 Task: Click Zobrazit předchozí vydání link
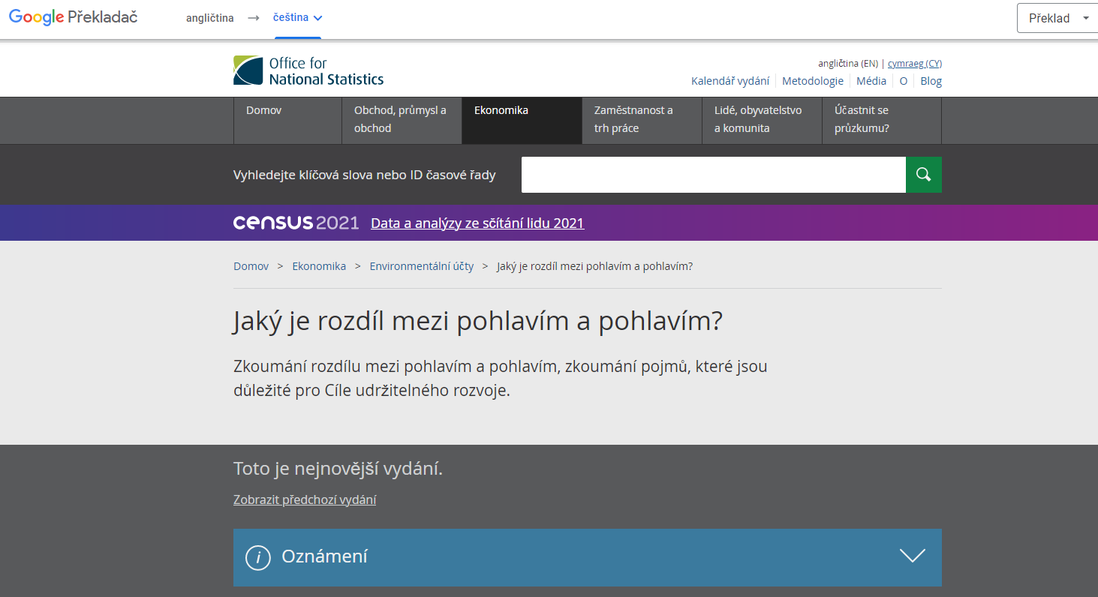click(x=305, y=500)
